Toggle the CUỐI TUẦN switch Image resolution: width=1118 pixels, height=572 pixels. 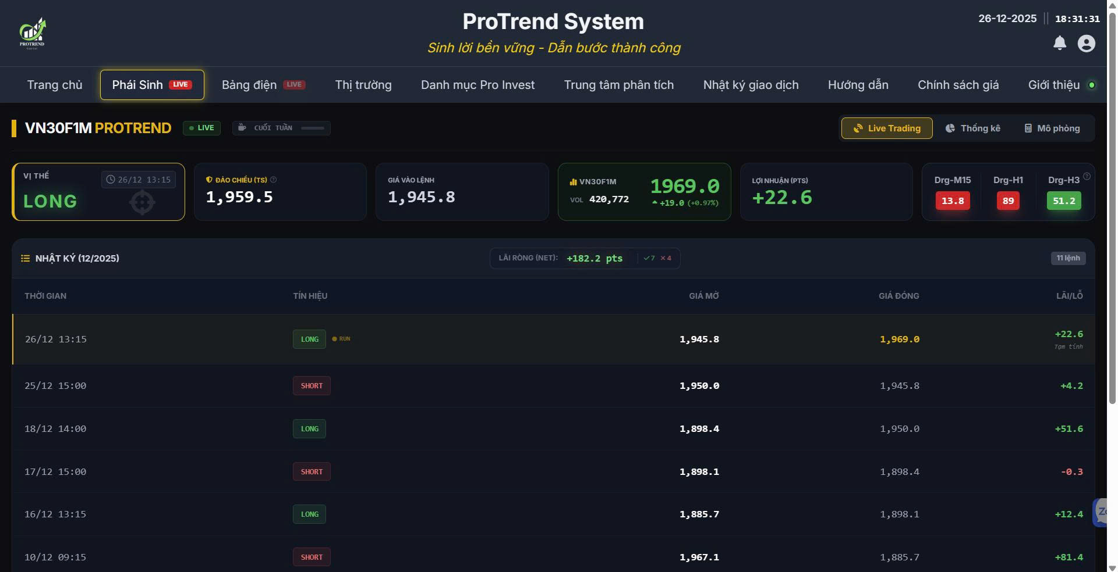tap(311, 128)
